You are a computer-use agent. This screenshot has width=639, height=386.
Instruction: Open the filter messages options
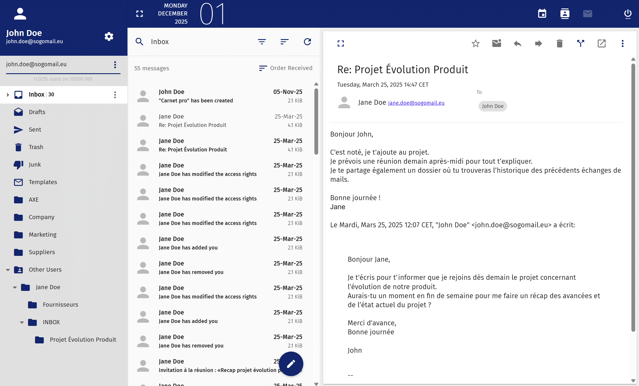[262, 42]
